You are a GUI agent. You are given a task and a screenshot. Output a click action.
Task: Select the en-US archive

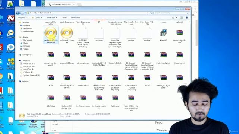pyautogui.click(x=147, y=80)
